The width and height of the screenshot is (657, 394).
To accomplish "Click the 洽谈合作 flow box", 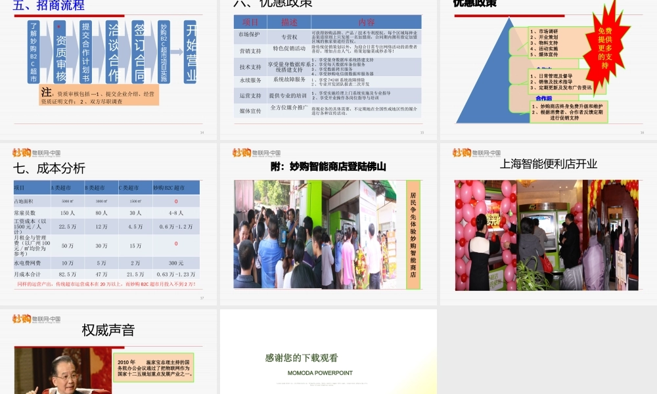I will tap(112, 52).
